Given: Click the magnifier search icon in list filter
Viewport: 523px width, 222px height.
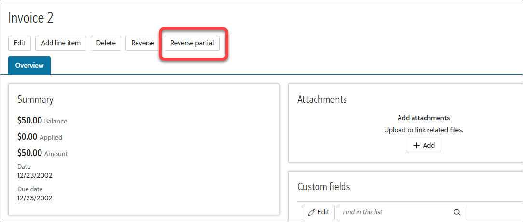Looking at the screenshot, I should [x=457, y=212].
